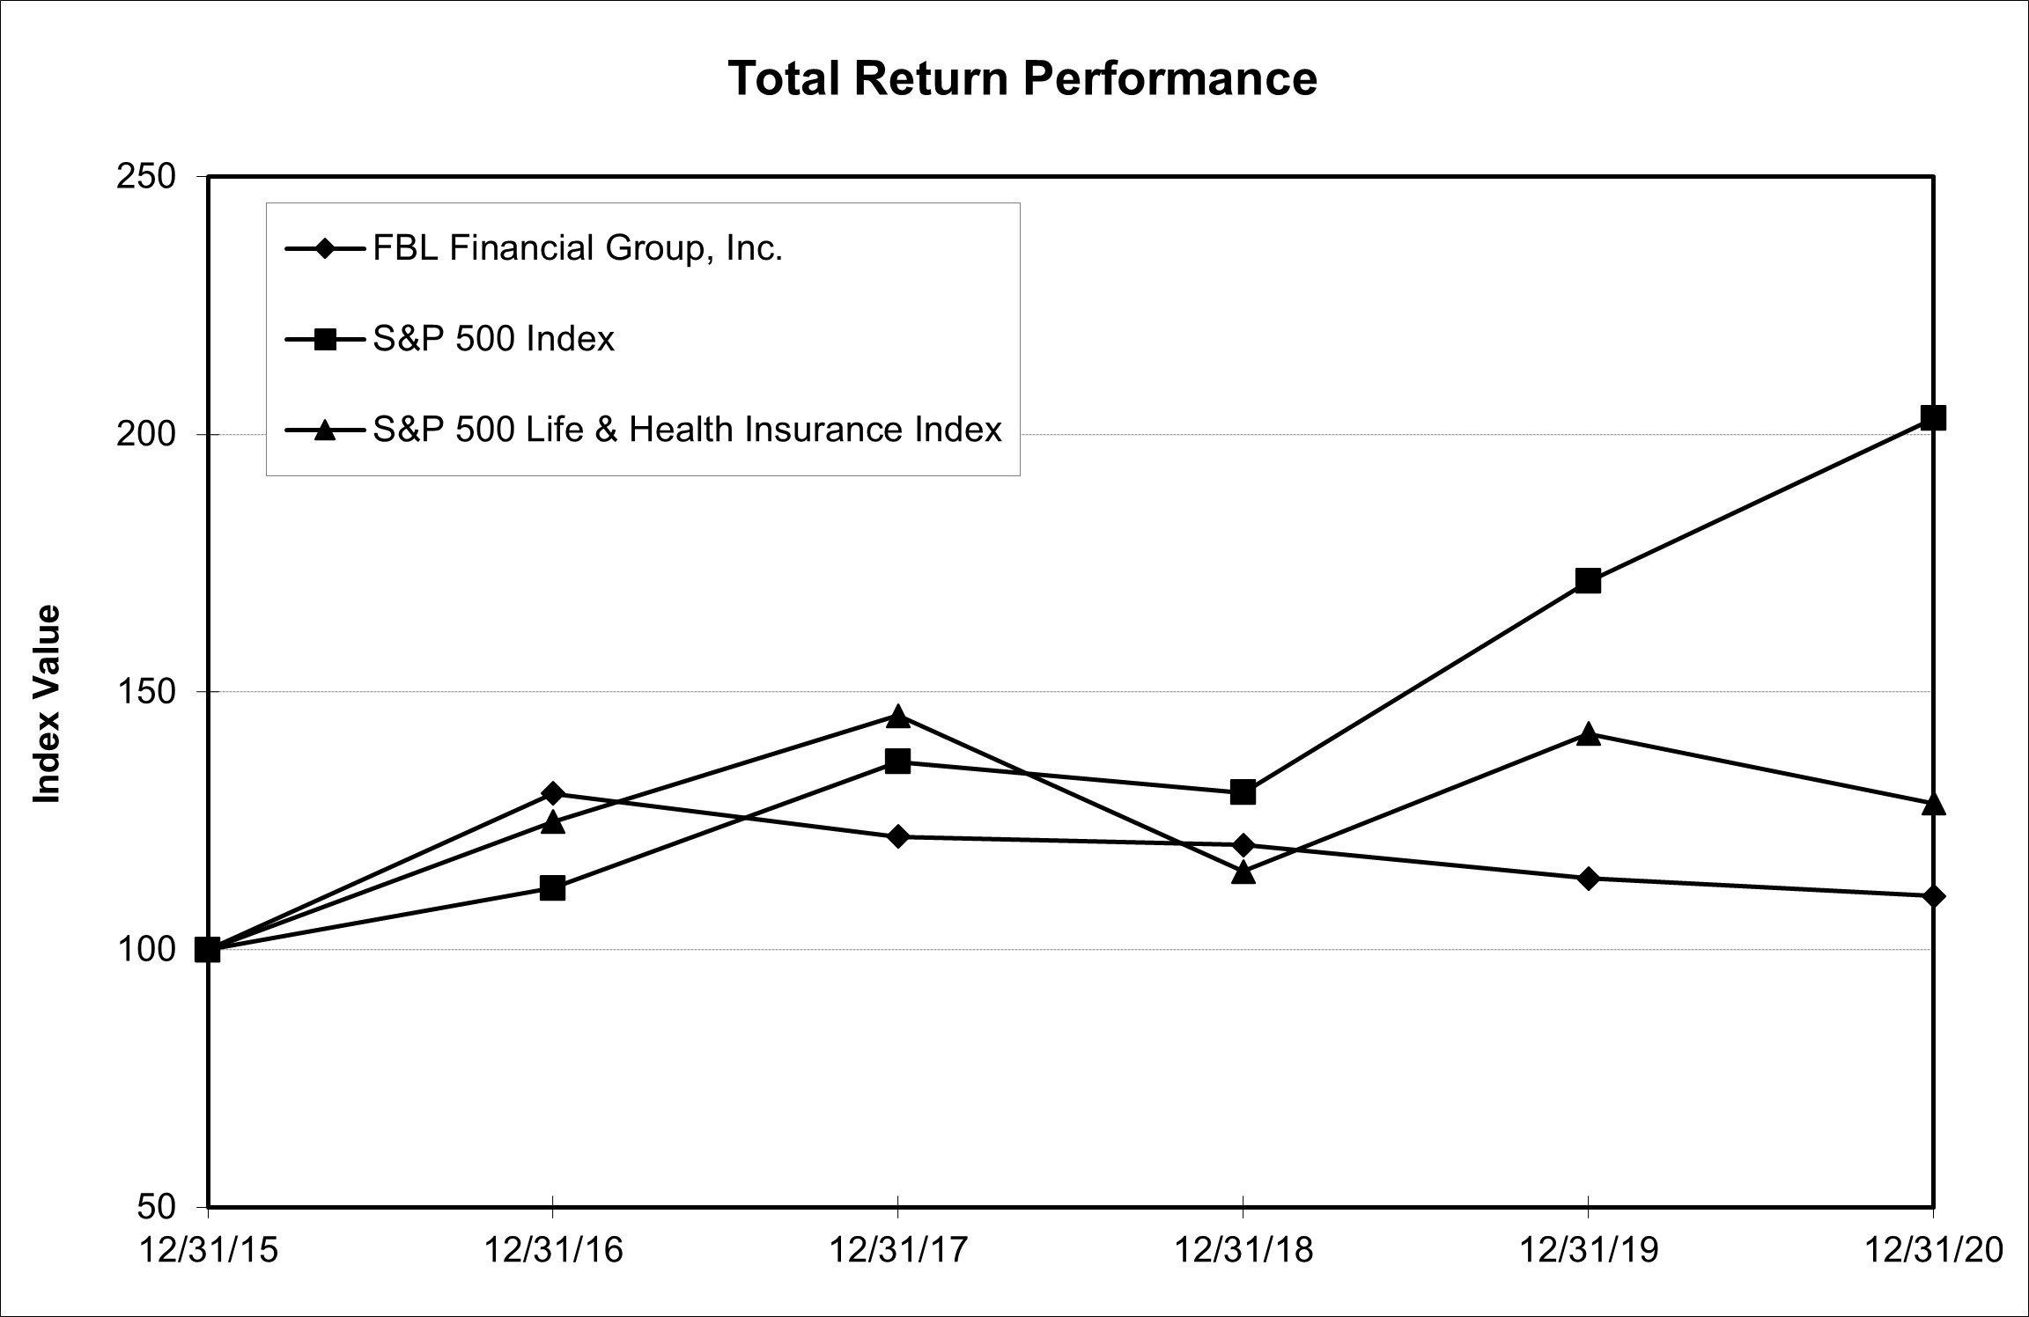Click the Life & Health Insurance legend triangle marker
Viewport: 2029px width, 1317px height.
[x=325, y=430]
